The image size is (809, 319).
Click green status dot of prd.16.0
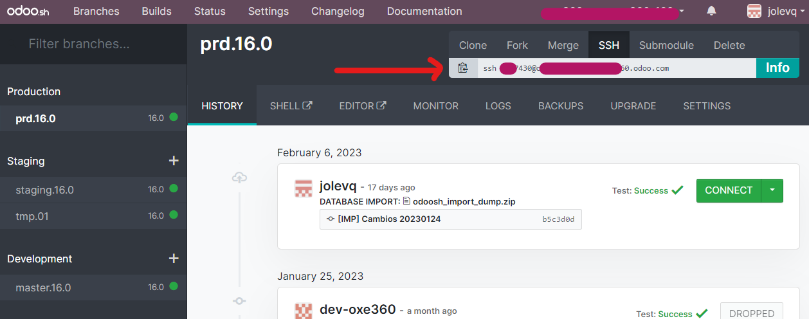pos(174,118)
